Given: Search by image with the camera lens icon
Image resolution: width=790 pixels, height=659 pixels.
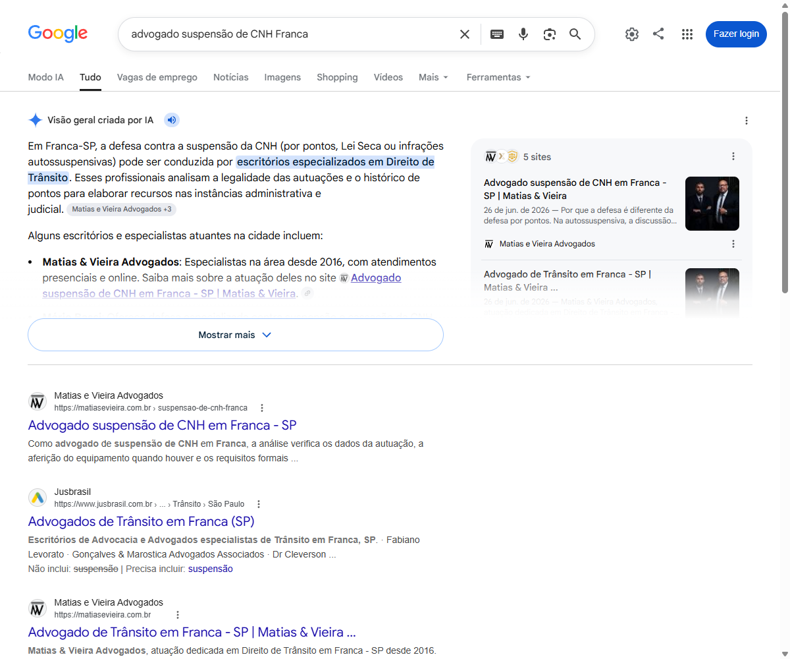Looking at the screenshot, I should coord(550,34).
